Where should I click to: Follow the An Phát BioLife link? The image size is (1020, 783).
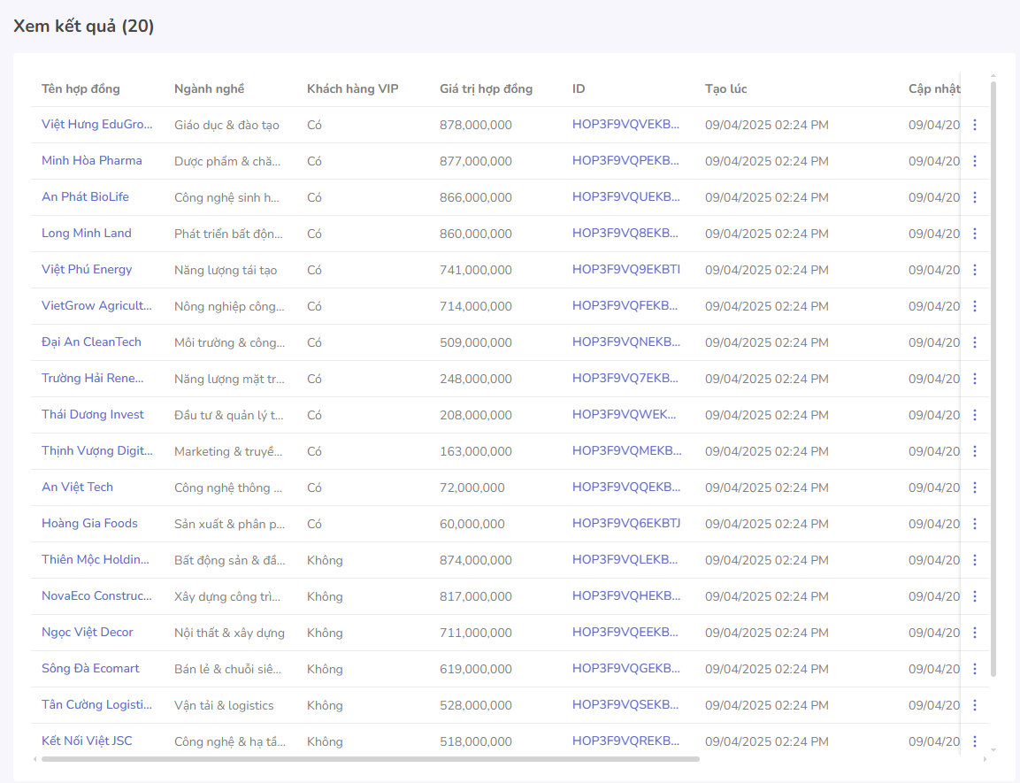(85, 197)
